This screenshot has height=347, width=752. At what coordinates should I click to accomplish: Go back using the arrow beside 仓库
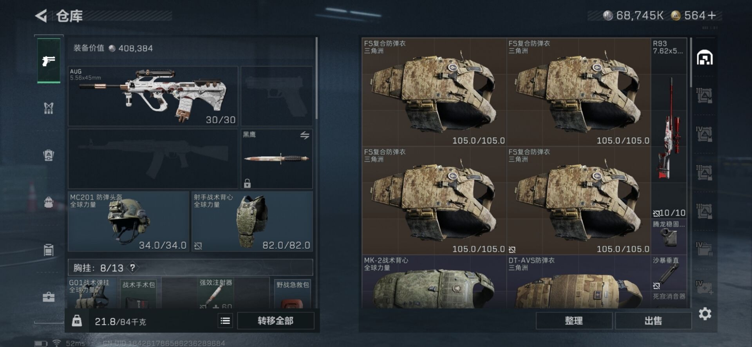[x=41, y=16]
